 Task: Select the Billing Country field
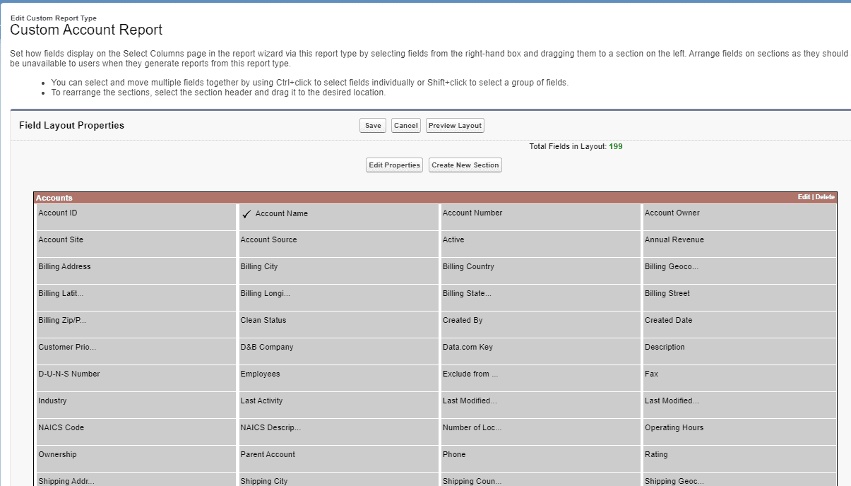coord(541,271)
